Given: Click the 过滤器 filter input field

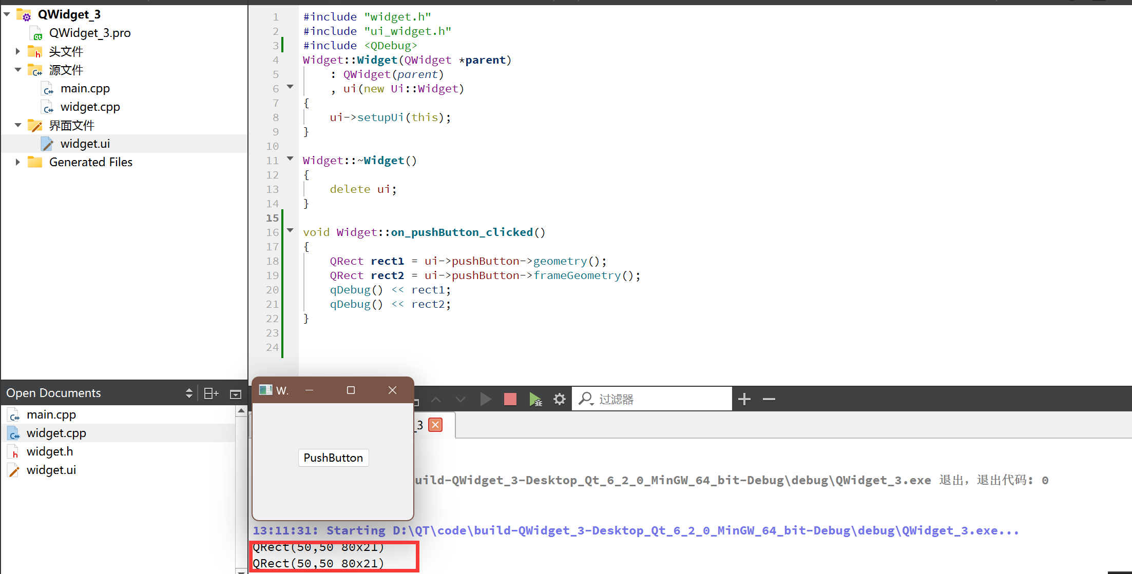Looking at the screenshot, I should [654, 398].
